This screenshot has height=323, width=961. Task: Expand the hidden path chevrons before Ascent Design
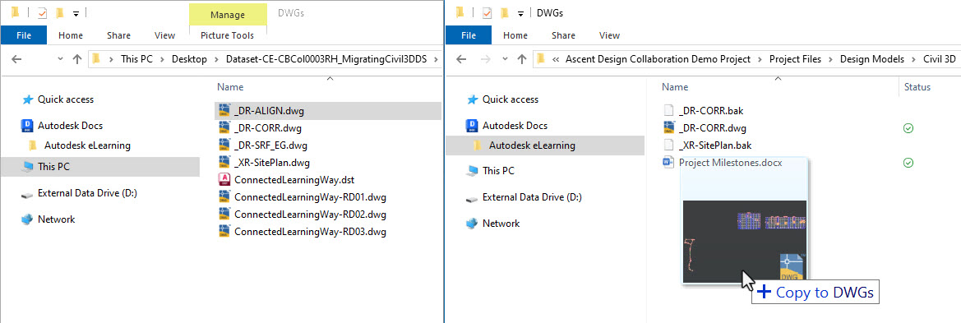tap(557, 59)
